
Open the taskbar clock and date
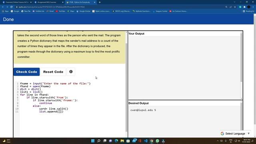[x=246, y=141]
